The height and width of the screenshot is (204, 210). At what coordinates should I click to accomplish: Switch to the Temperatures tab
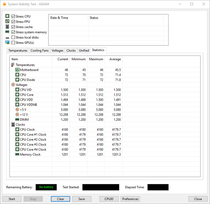(x=18, y=51)
